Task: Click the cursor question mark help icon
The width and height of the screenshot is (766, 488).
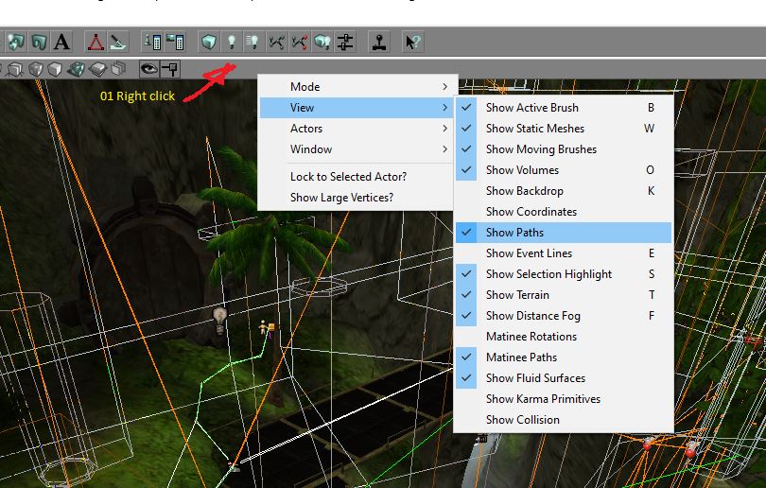Action: pyautogui.click(x=412, y=42)
